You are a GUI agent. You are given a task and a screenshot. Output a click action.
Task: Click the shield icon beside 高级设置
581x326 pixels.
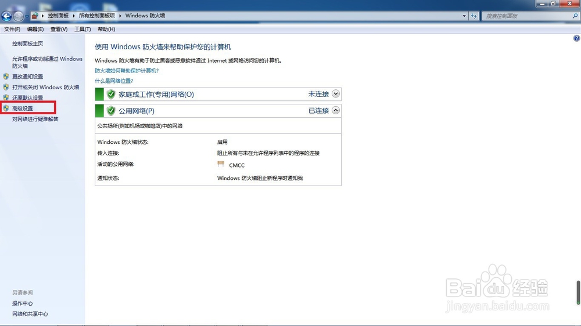pos(6,108)
